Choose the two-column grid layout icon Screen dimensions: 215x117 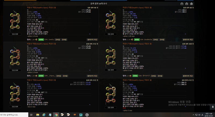[x=191, y=4]
